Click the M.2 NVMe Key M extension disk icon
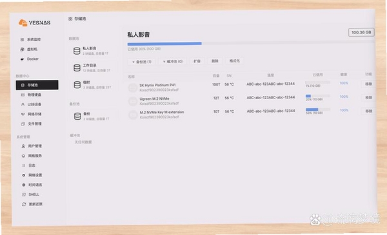 133,115
